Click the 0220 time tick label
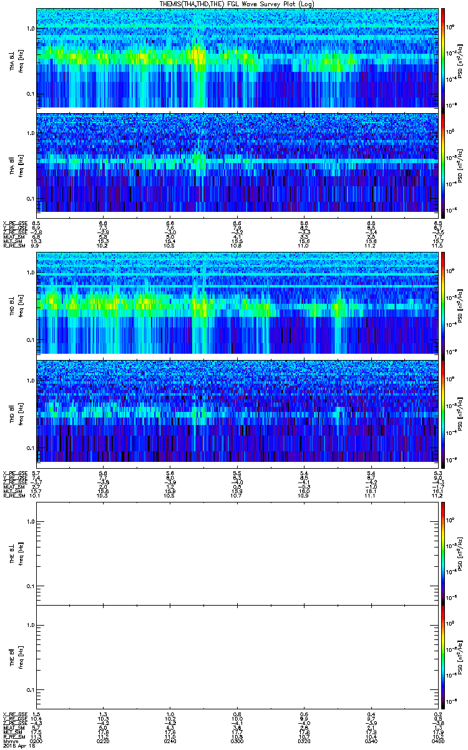Image resolution: width=468 pixels, height=750 pixels. coord(103,740)
